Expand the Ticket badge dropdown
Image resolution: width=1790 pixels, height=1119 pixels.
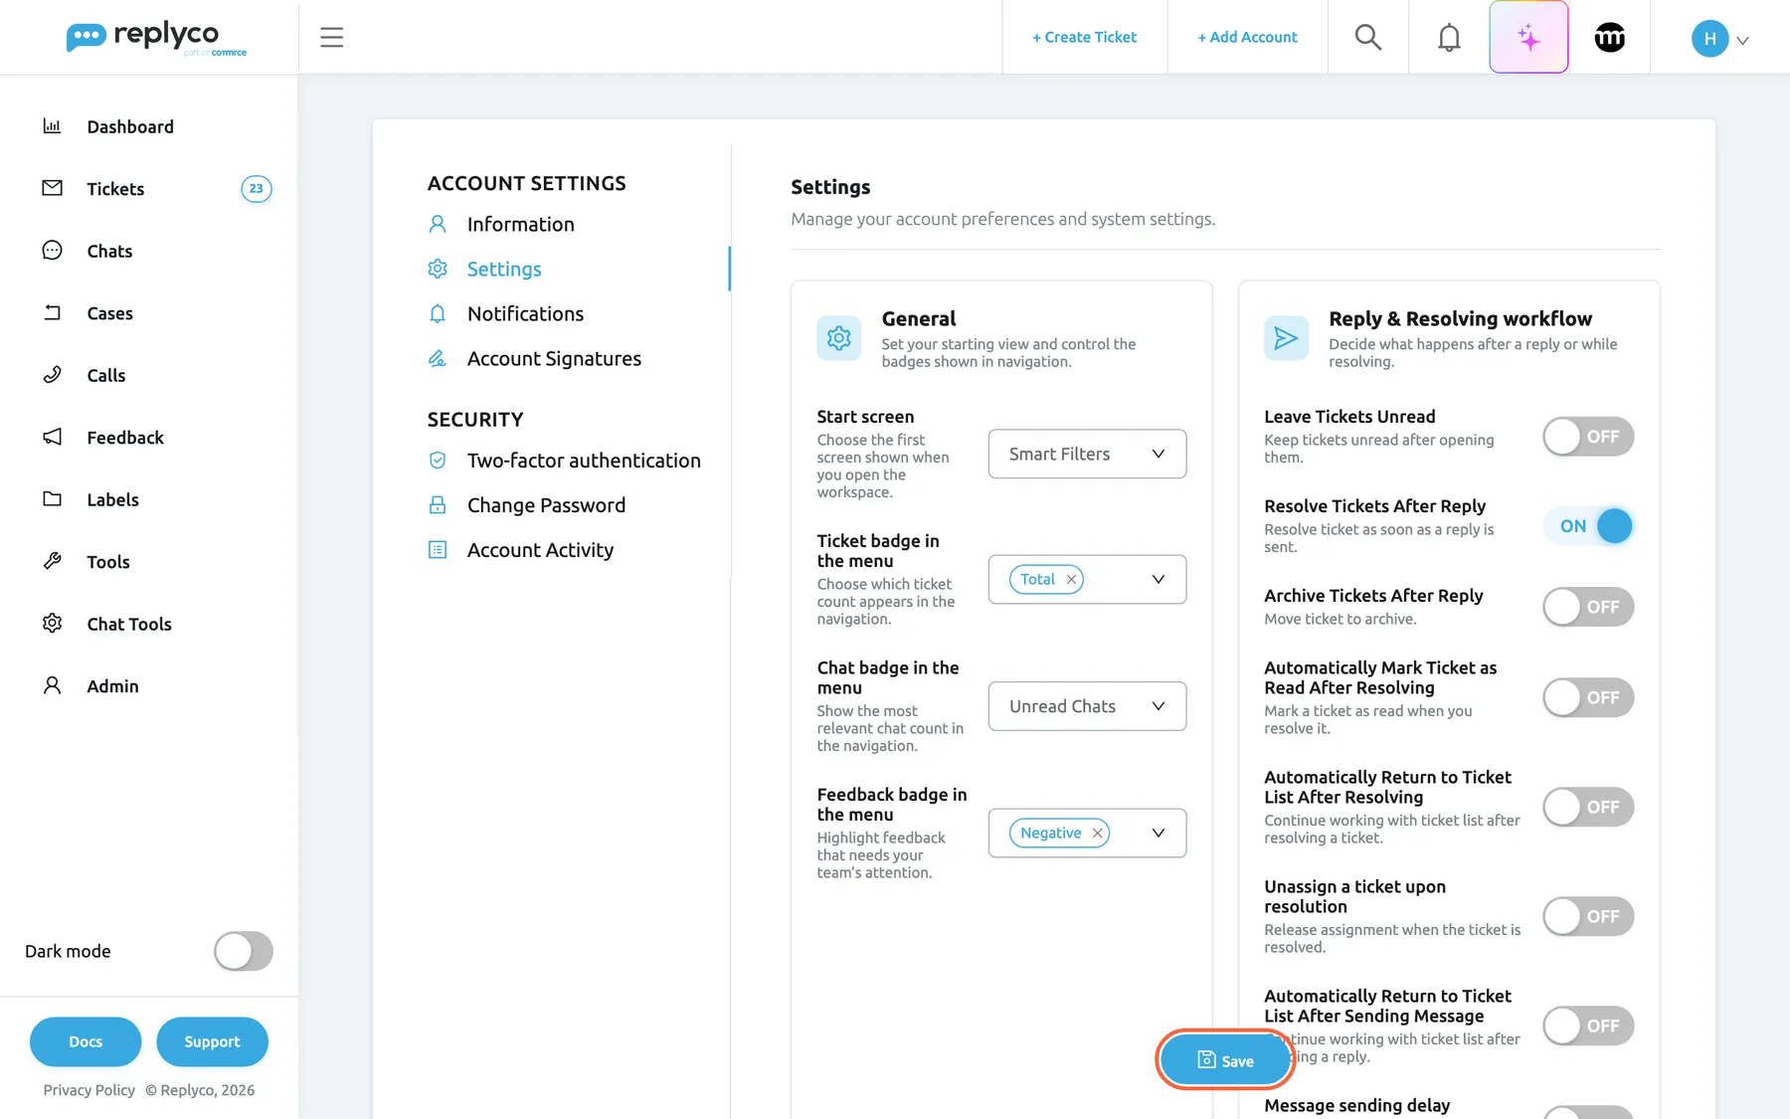1158,579
